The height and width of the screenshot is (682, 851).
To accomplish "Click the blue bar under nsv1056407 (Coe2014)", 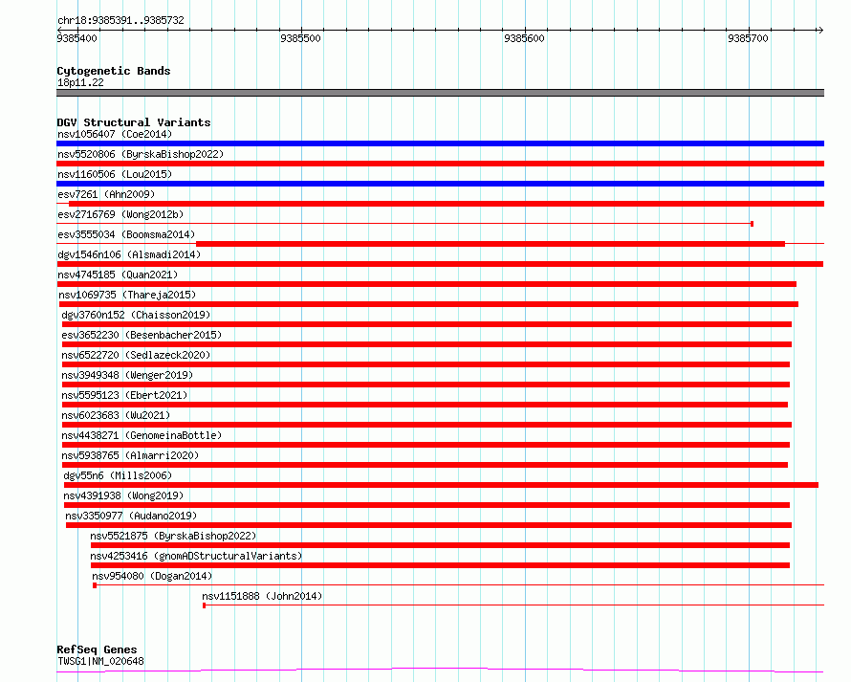I will (440, 143).
